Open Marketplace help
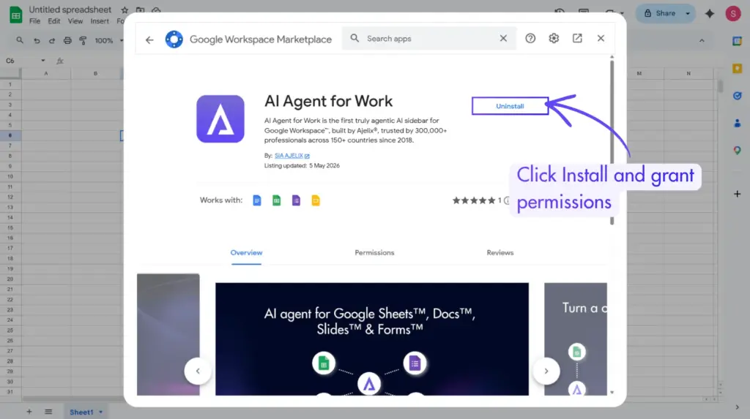 coord(530,38)
